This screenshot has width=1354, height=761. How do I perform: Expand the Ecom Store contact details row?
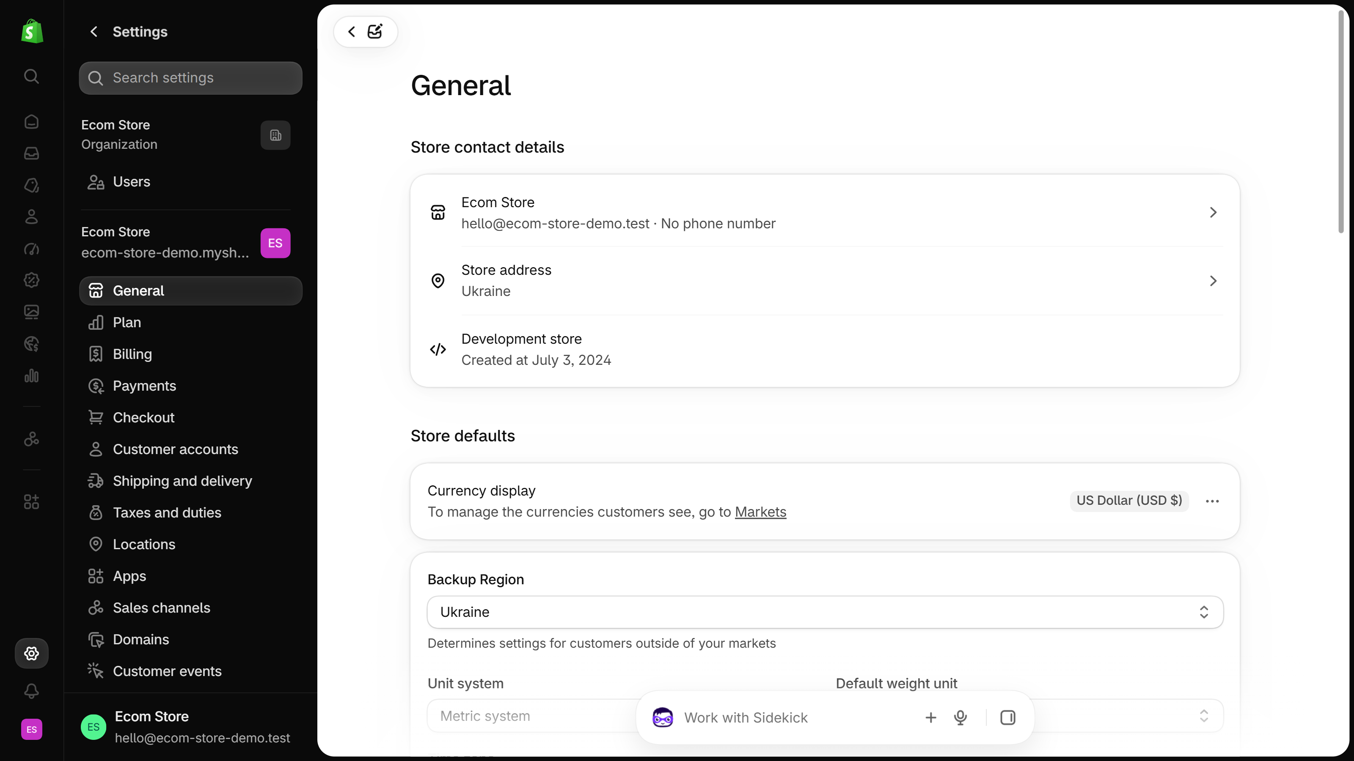(x=825, y=213)
